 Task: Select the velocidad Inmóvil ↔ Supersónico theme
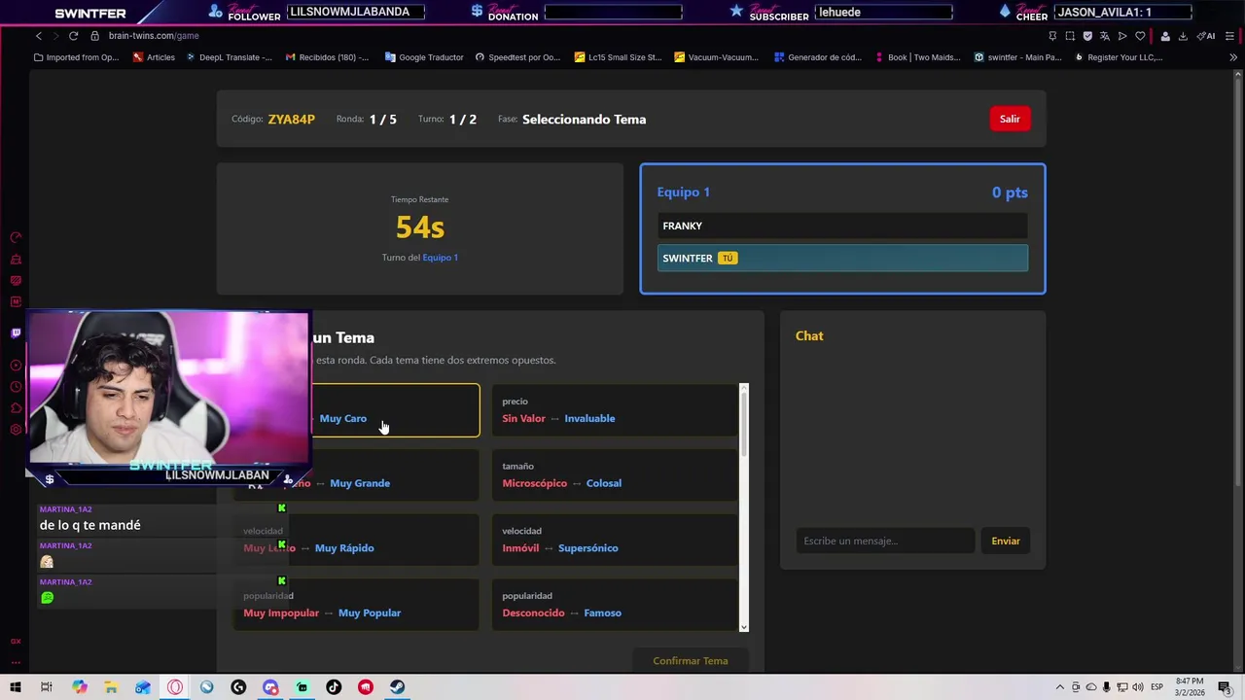pos(615,540)
